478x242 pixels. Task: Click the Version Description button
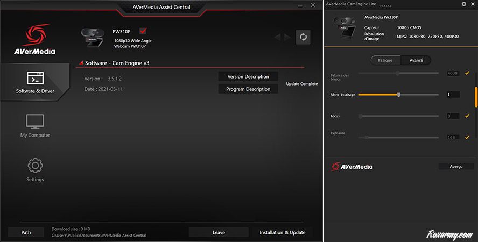point(248,76)
